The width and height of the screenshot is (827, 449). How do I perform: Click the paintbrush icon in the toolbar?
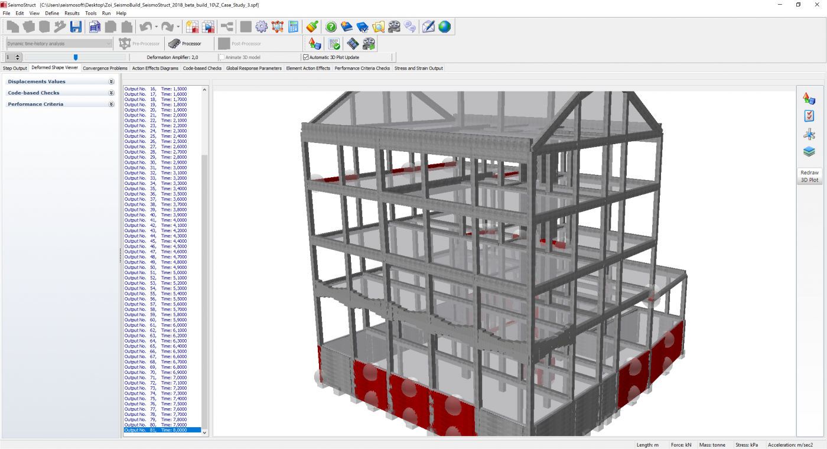point(312,27)
